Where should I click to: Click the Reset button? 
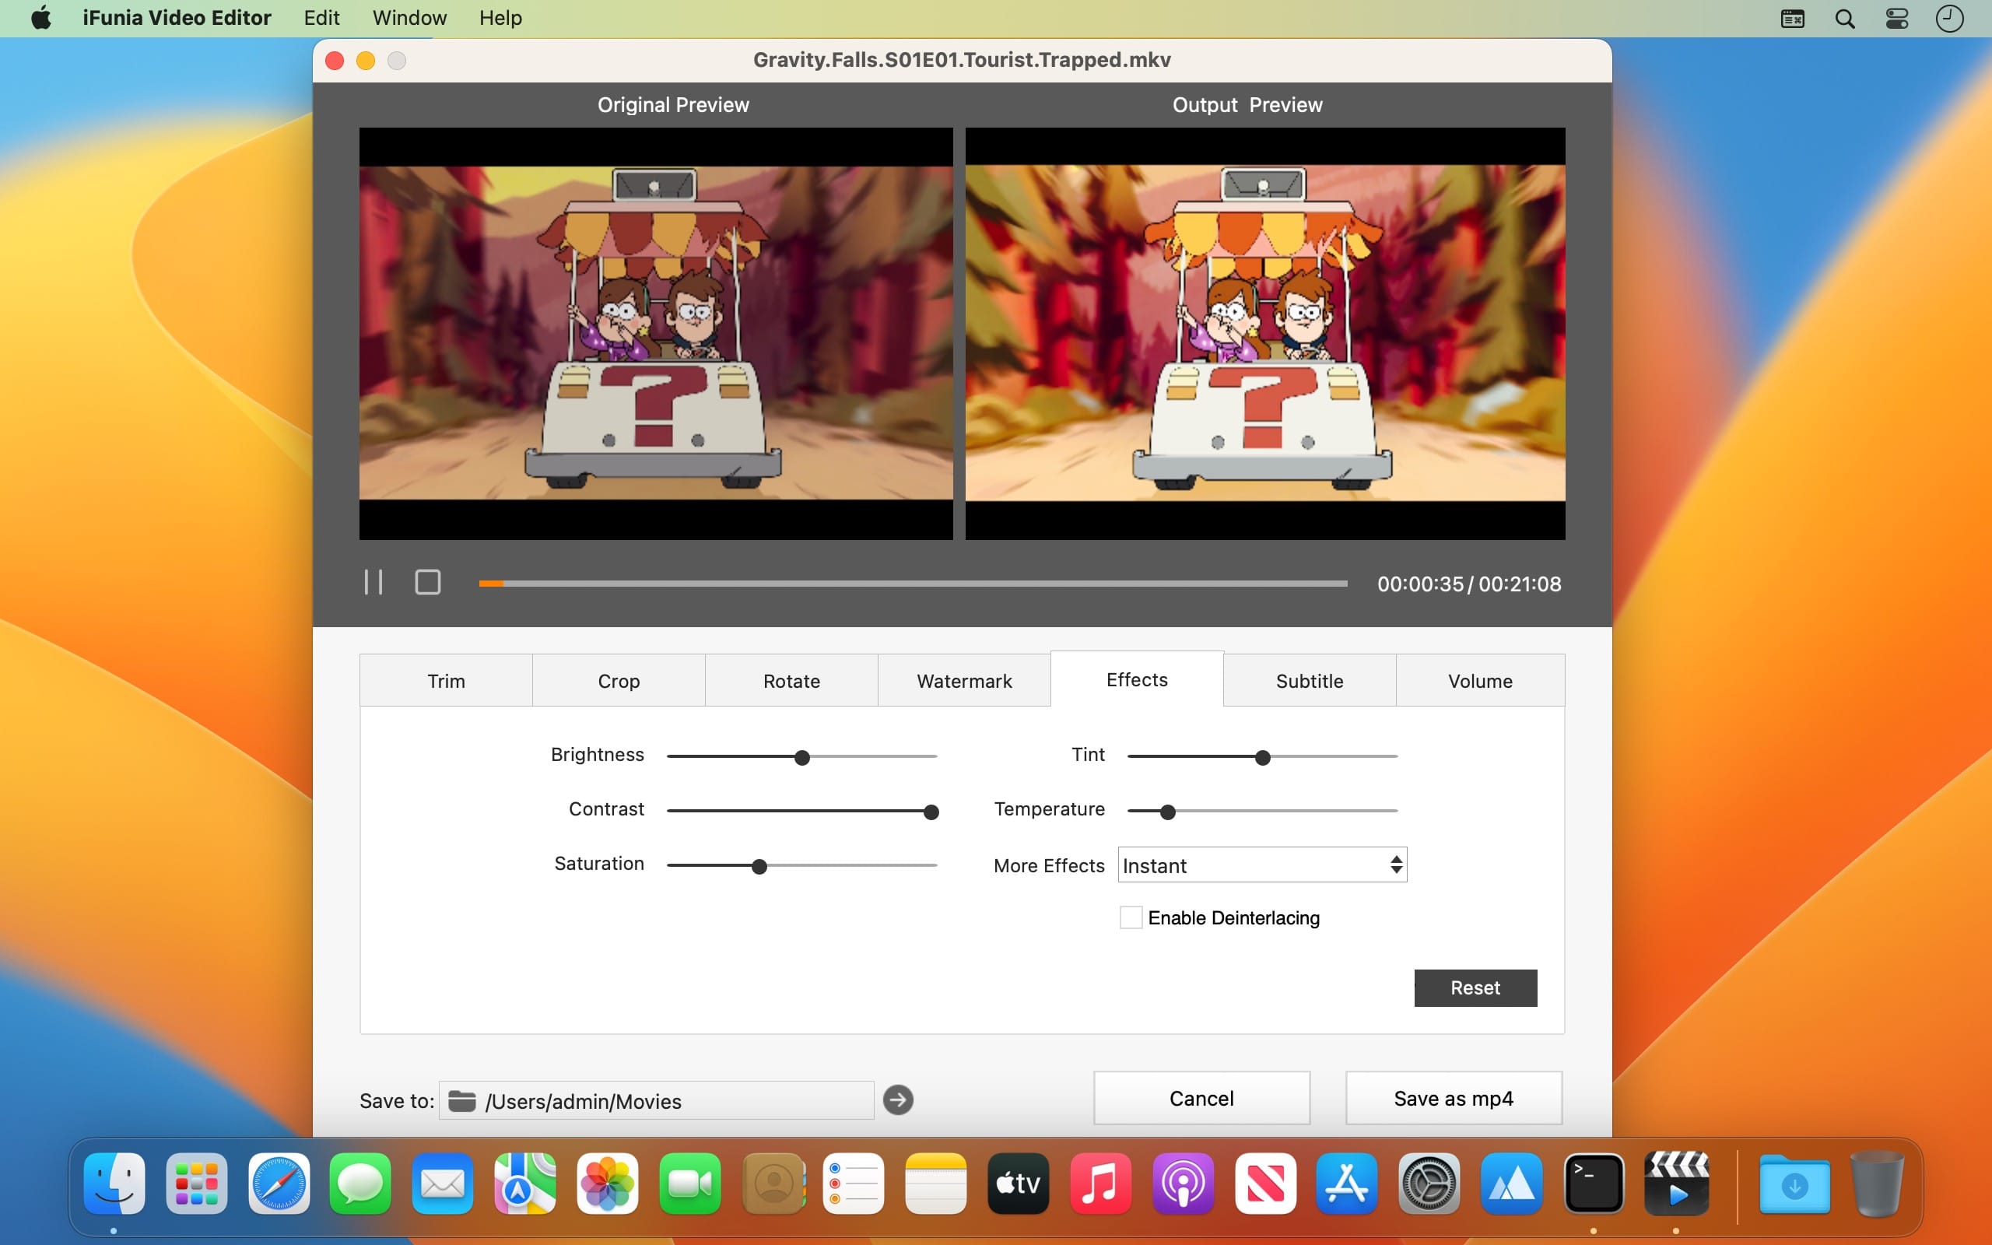tap(1475, 987)
